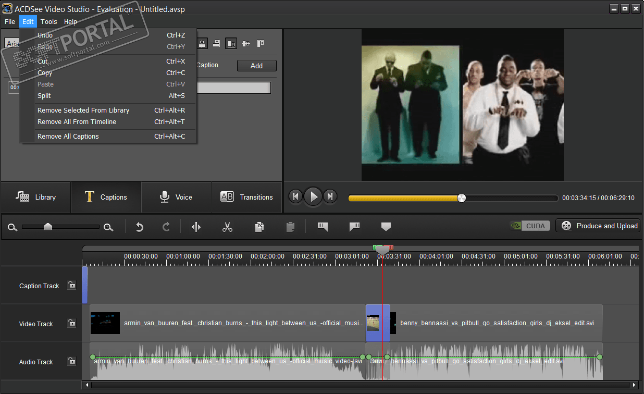Toggle the Caption Track lock
Image resolution: width=644 pixels, height=394 pixels.
(72, 285)
